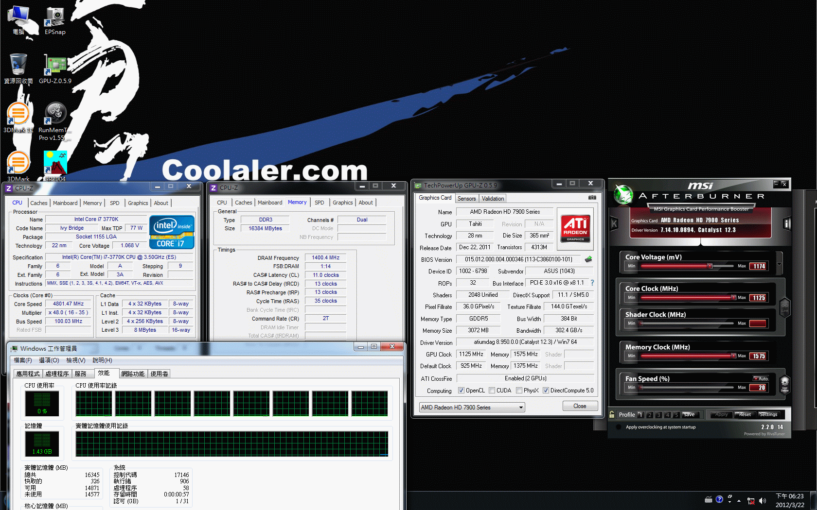This screenshot has height=510, width=817.
Task: Switch to Sensors tab in GPU-Z
Action: (x=466, y=198)
